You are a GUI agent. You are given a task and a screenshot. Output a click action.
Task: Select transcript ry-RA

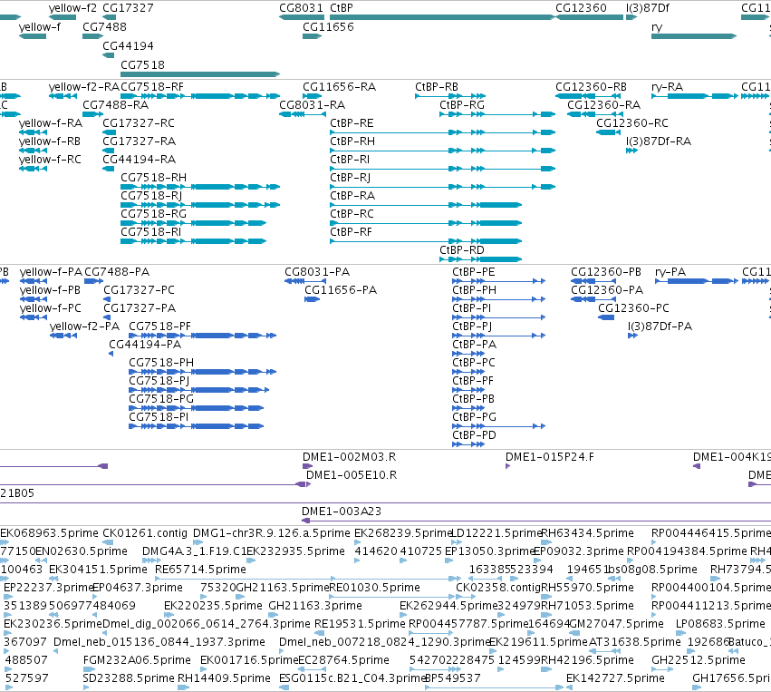click(x=667, y=87)
